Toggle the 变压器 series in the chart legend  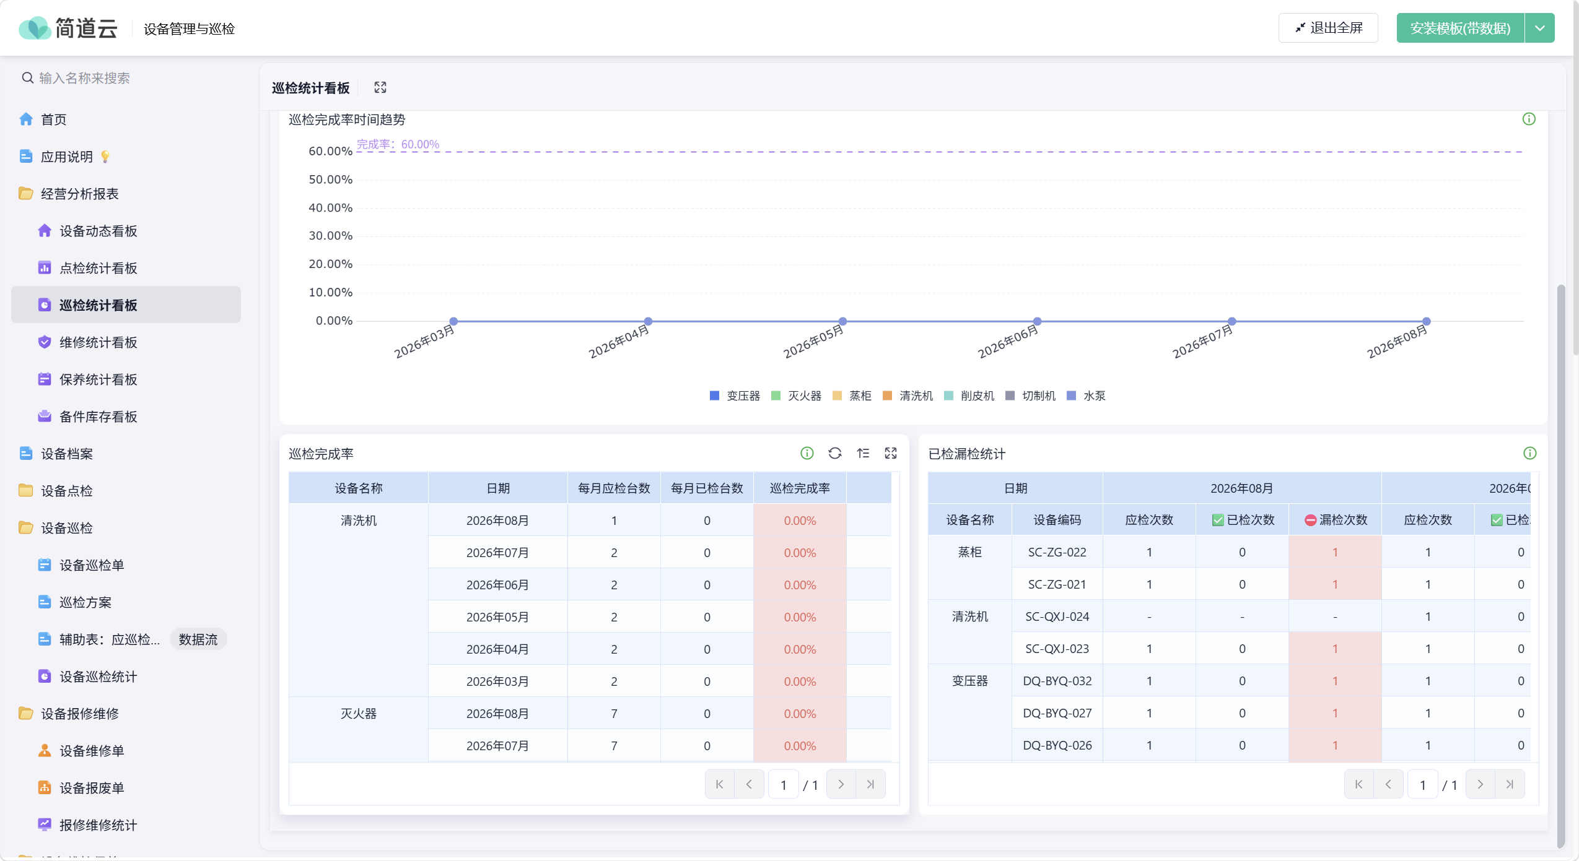click(735, 396)
